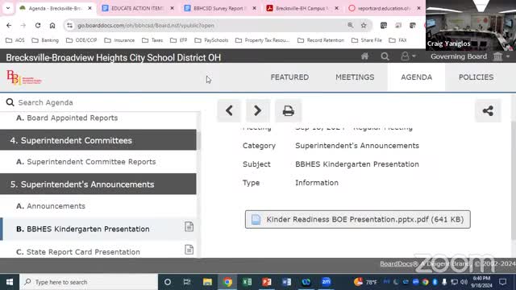This screenshot has width=516, height=290.
Task: Open Word from the taskbar
Action: tap(286, 282)
